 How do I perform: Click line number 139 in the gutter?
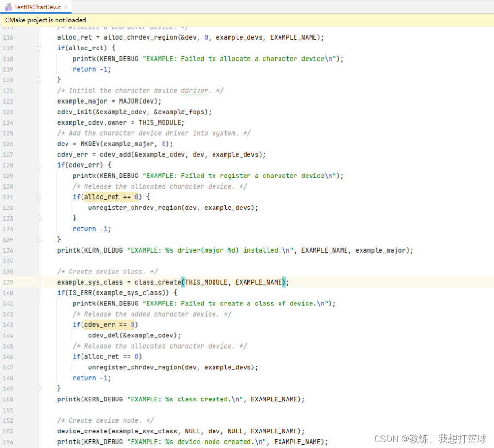click(x=8, y=282)
